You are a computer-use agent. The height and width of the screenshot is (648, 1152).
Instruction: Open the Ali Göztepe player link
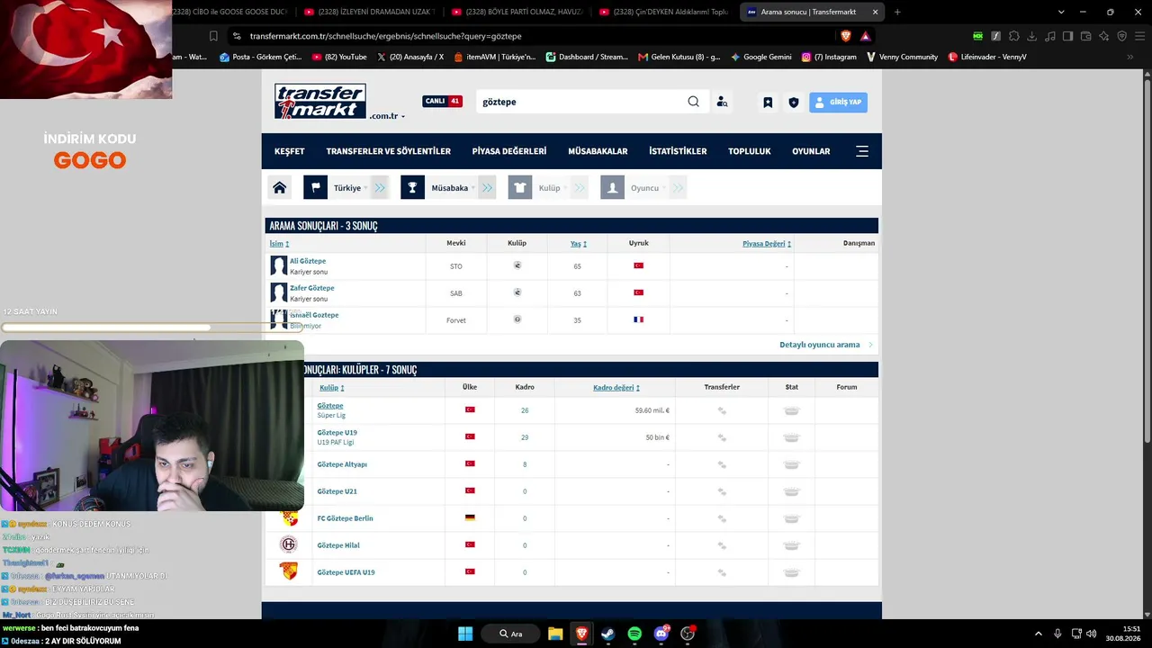pos(308,261)
